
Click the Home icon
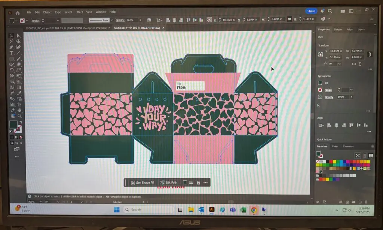point(18,13)
